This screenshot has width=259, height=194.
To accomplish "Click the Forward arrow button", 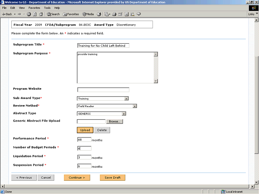I will (x=19, y=14).
